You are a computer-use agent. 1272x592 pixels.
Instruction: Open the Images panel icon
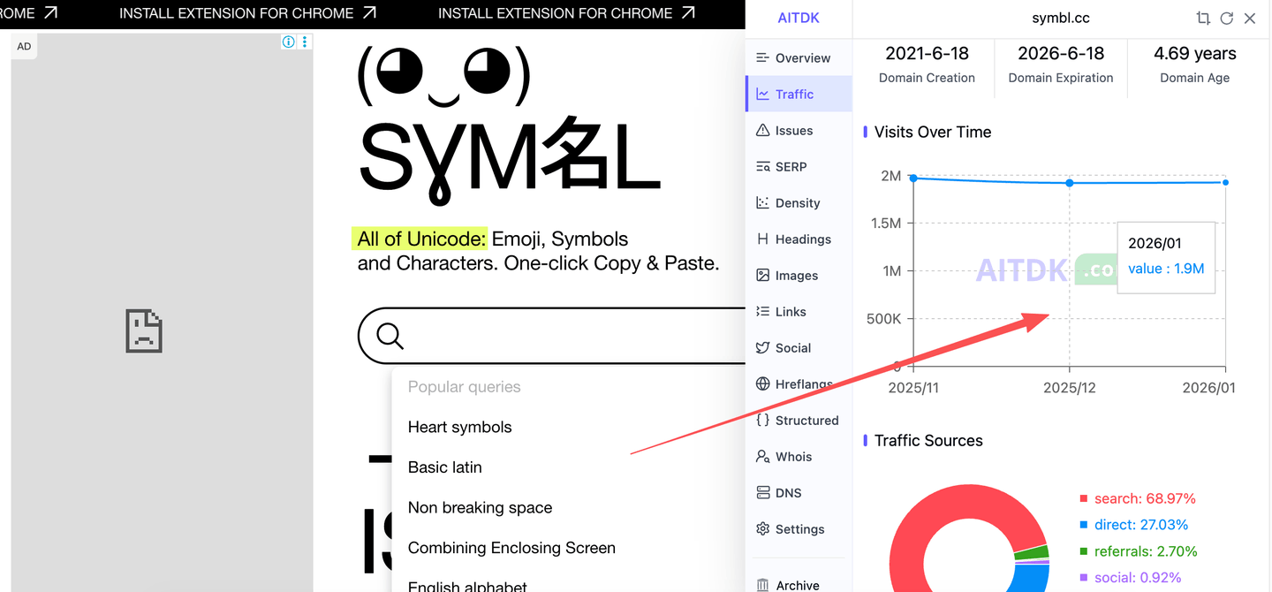point(762,276)
